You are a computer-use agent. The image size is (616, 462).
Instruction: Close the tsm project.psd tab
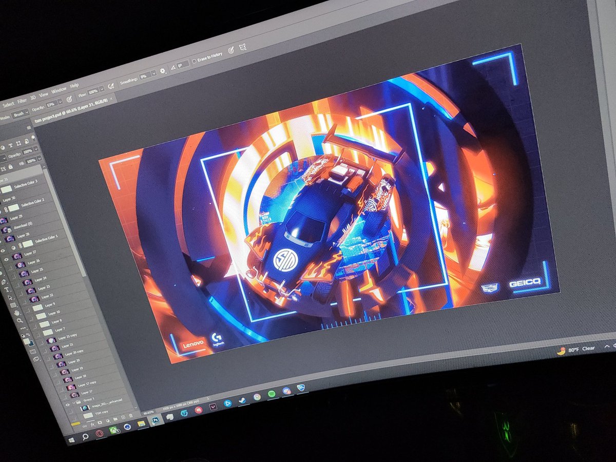[x=111, y=99]
